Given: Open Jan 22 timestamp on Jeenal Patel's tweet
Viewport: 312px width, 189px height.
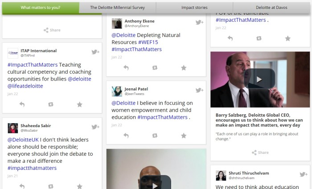Looking at the screenshot, I should point(117,125).
